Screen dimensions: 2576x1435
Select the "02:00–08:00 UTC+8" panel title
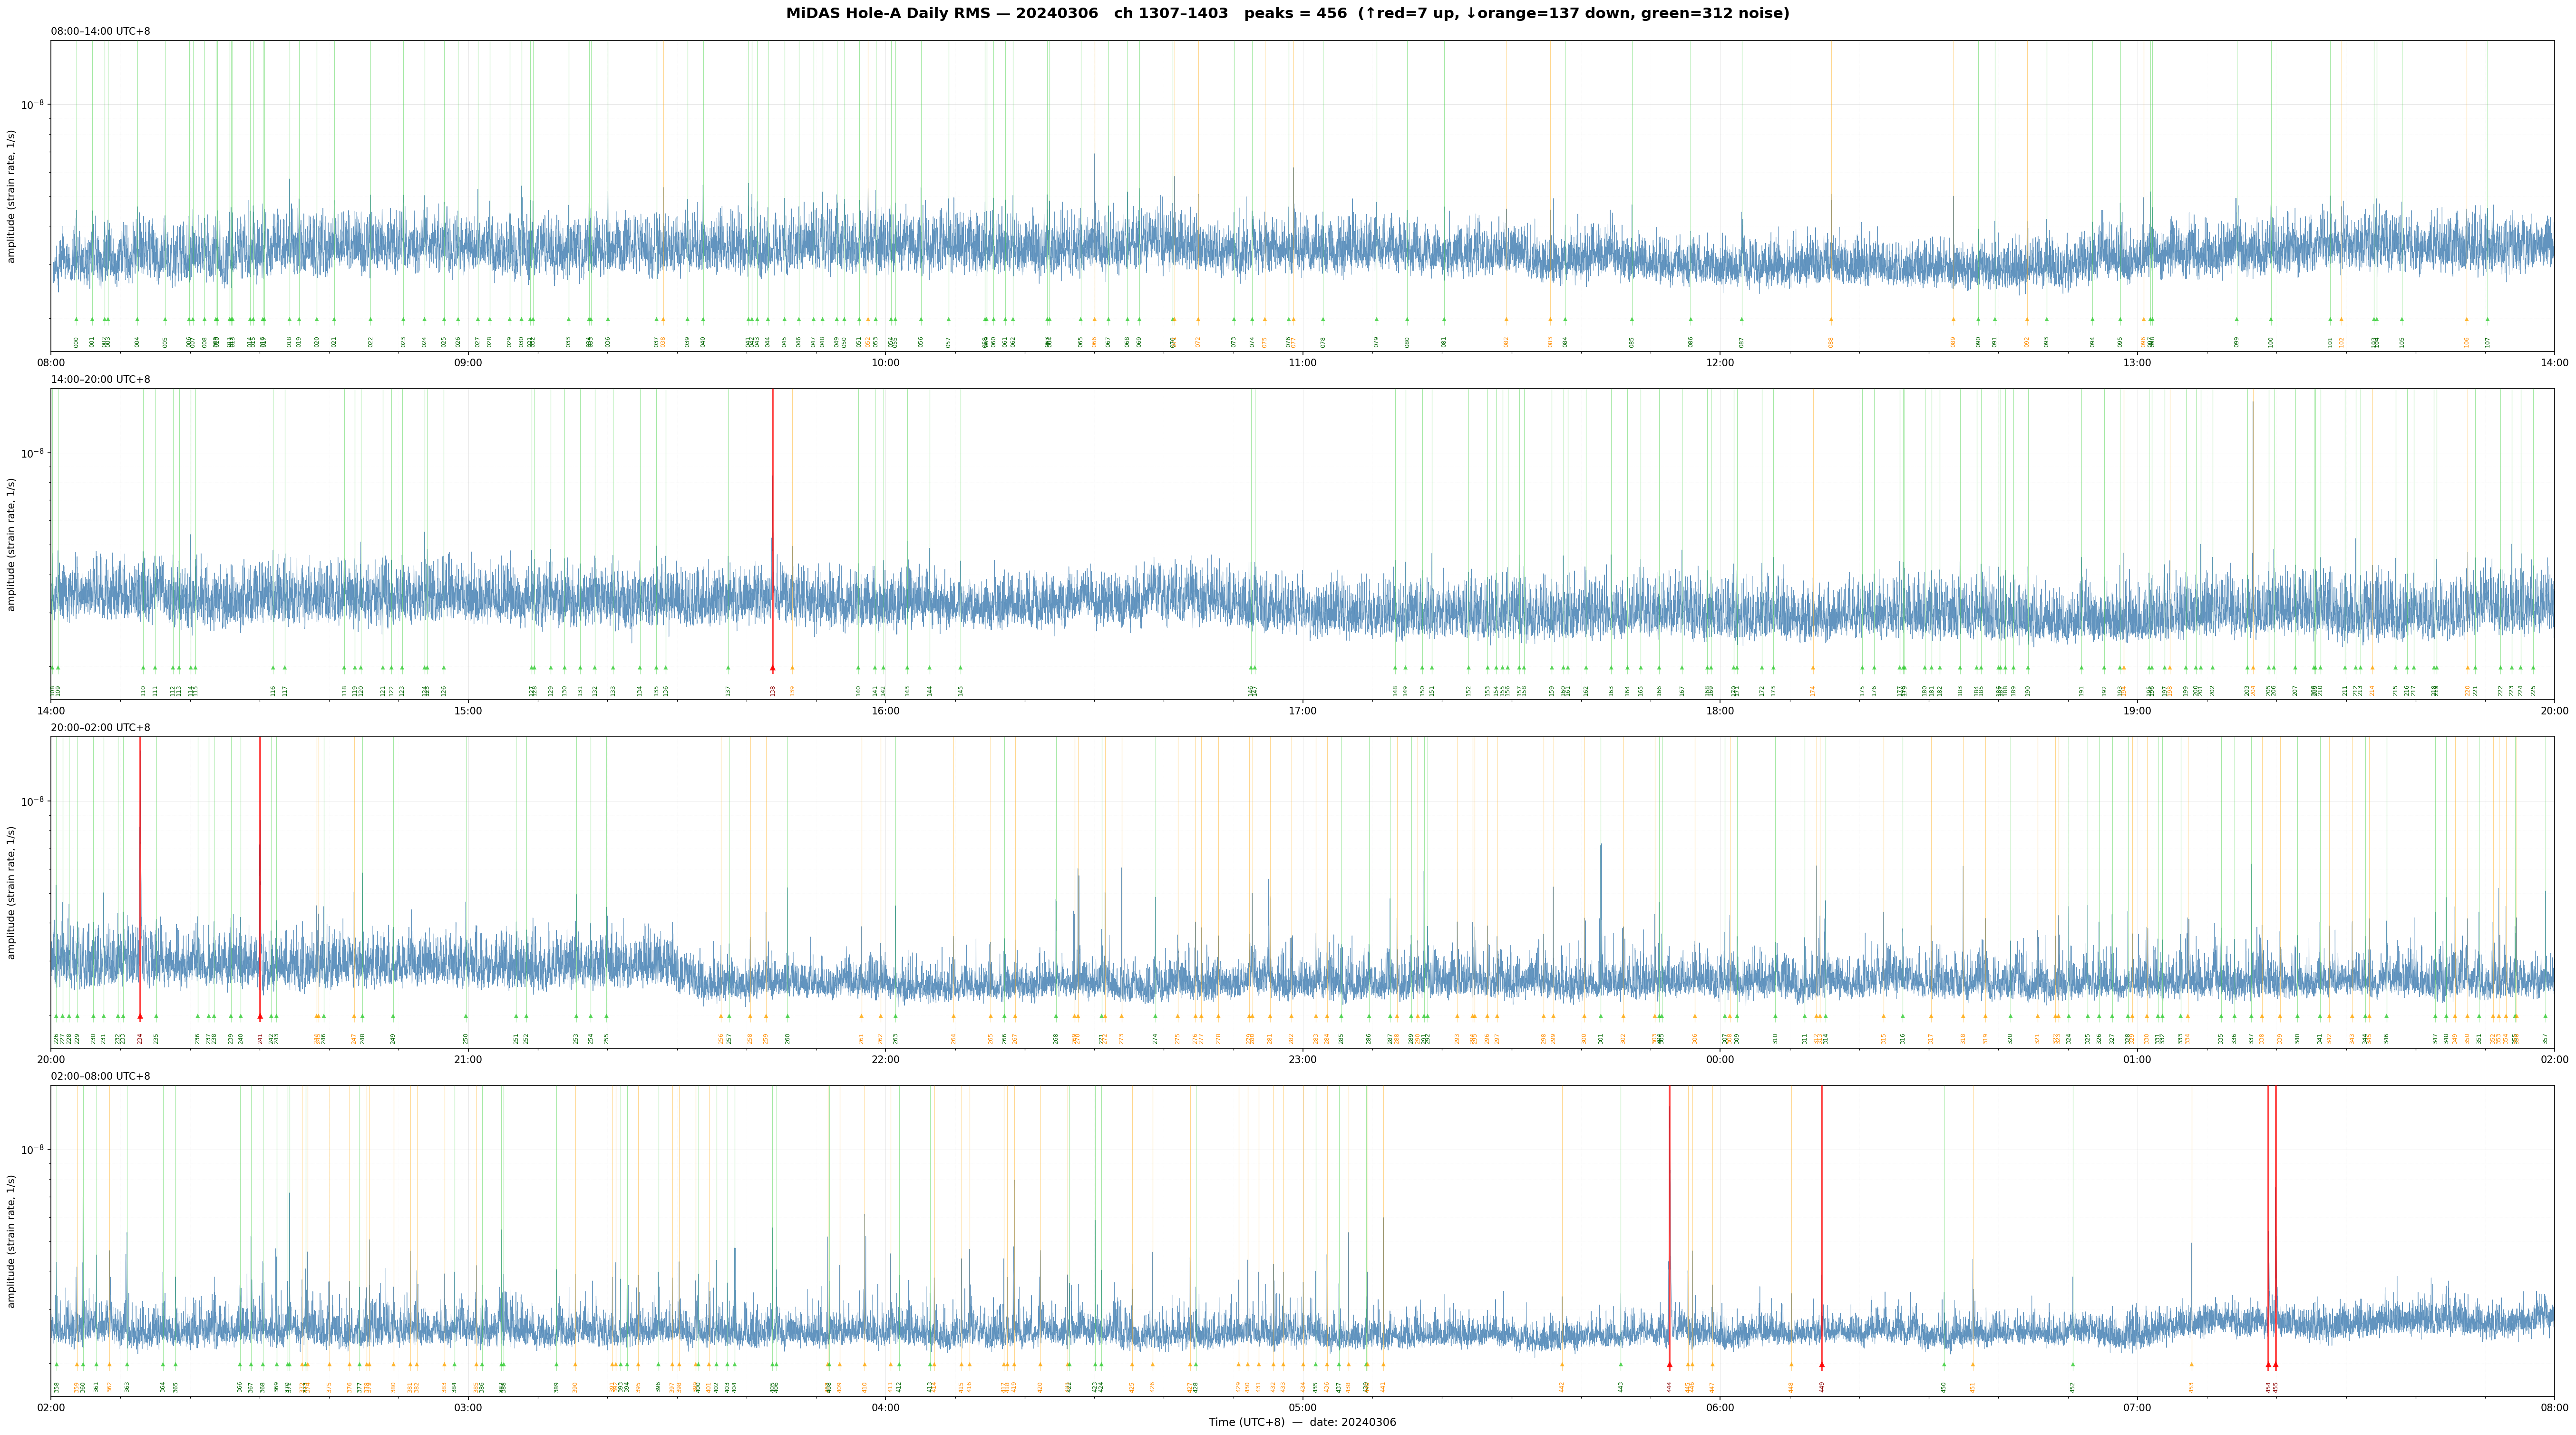click(101, 1076)
